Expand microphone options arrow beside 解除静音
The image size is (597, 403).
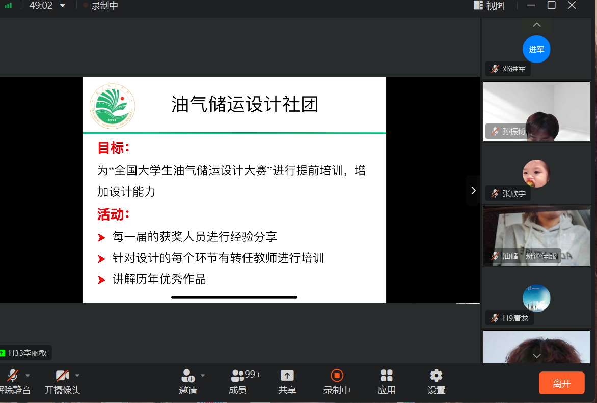(28, 376)
